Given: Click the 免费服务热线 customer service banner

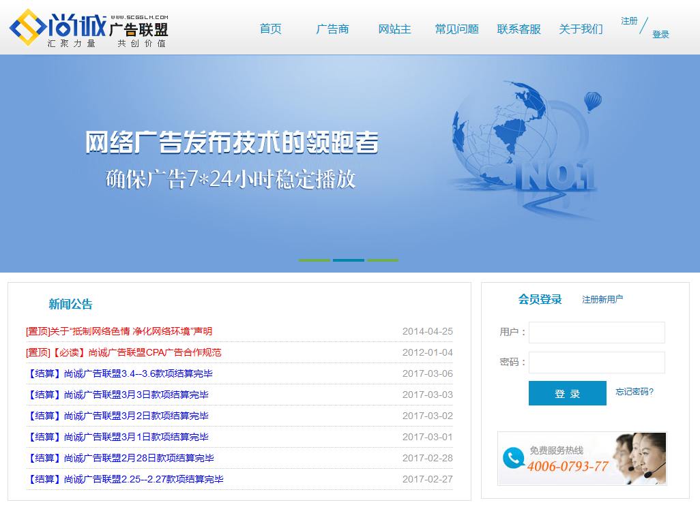Looking at the screenshot, I should coord(581,459).
